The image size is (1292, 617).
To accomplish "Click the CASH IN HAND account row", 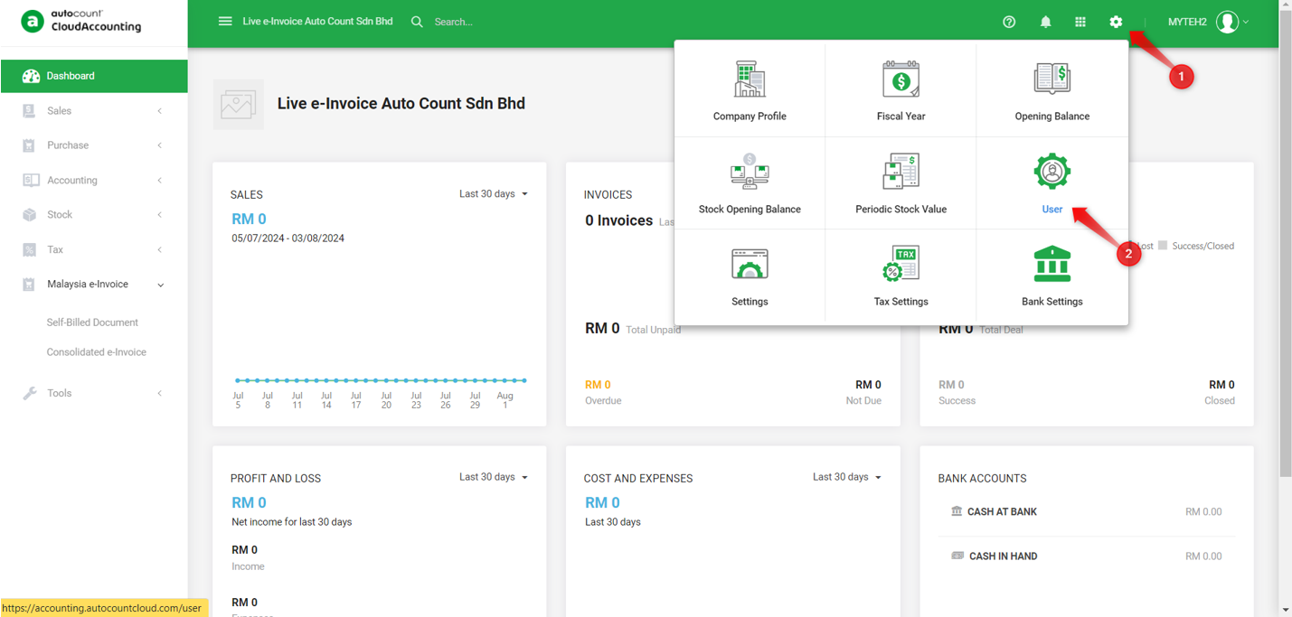I will [1087, 556].
